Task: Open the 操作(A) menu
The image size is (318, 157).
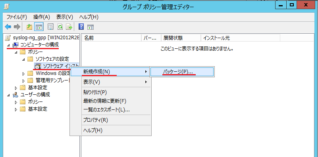Action: 42,17
